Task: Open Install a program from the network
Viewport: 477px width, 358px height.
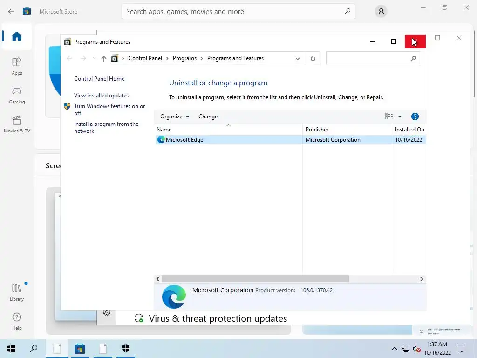Action: [x=106, y=127]
